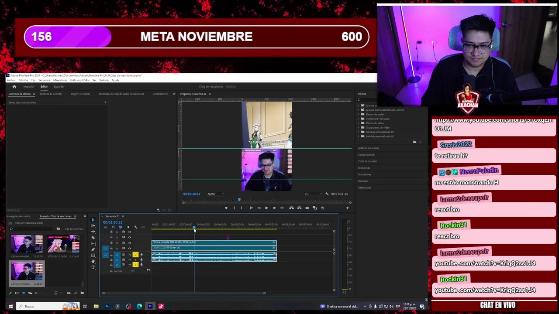Toggle Mute on audio track A2
Viewport: 559px width, 314px height.
pyautogui.click(x=130, y=260)
